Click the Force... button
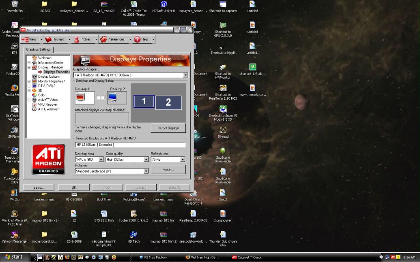Viewport: 420px width, 262px height. (x=168, y=170)
